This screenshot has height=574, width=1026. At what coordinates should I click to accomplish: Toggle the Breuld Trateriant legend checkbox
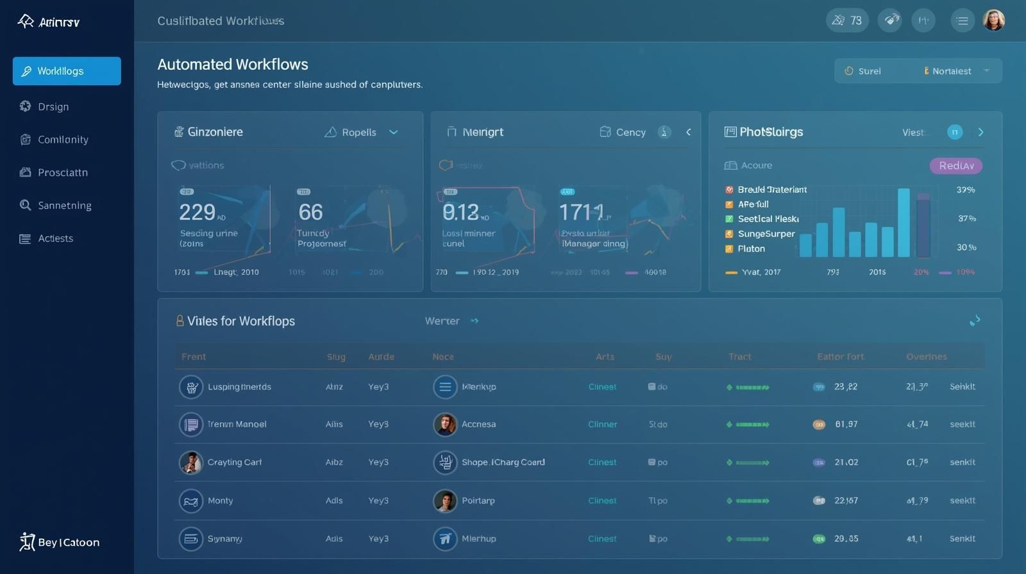coord(729,190)
